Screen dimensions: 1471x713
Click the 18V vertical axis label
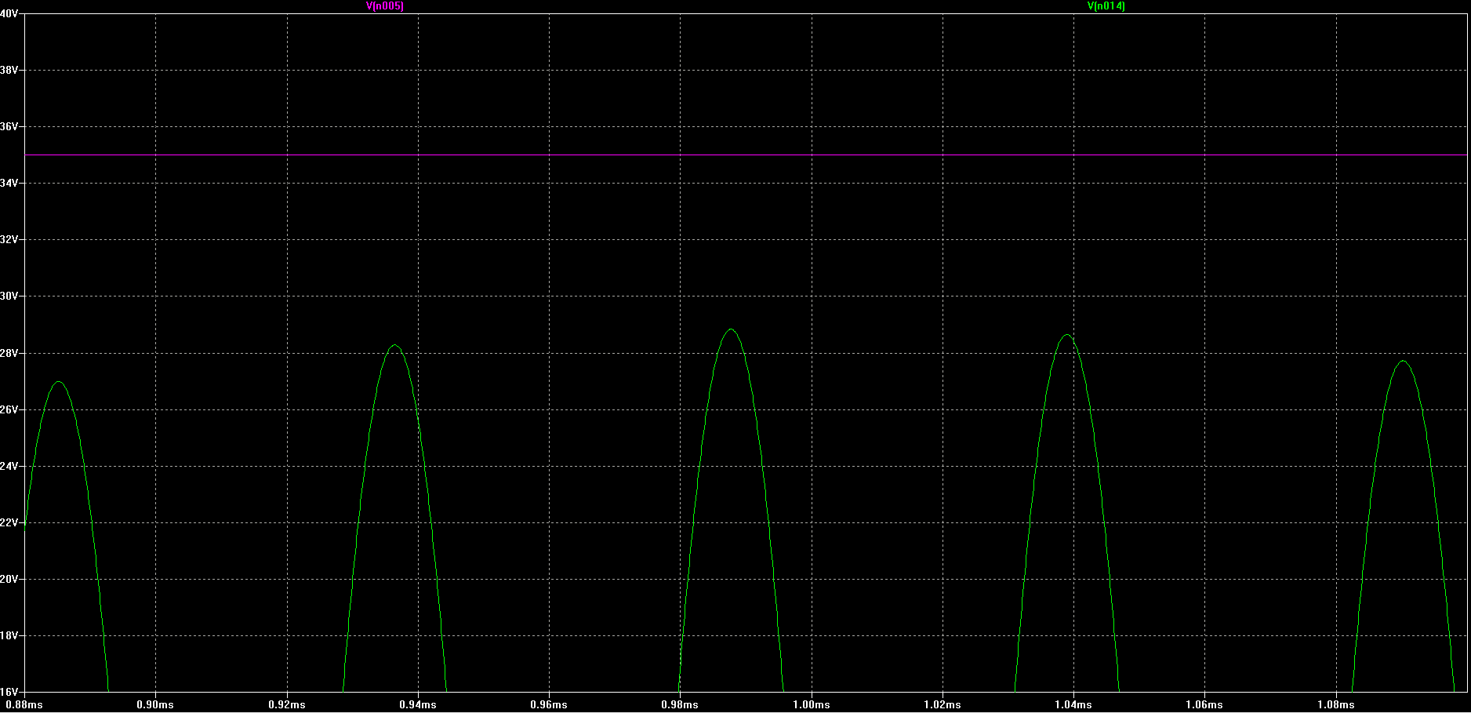9,635
